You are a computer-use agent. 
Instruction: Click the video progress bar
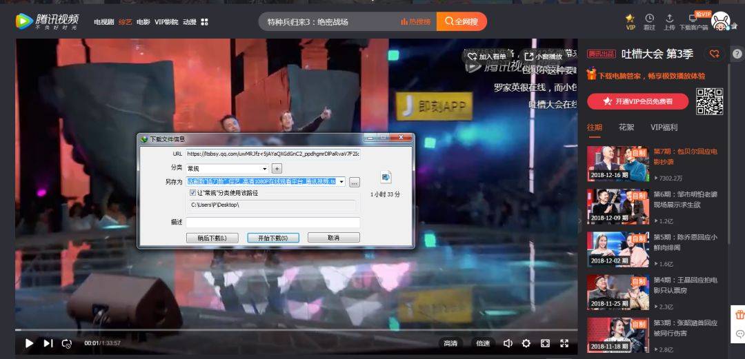point(296,329)
